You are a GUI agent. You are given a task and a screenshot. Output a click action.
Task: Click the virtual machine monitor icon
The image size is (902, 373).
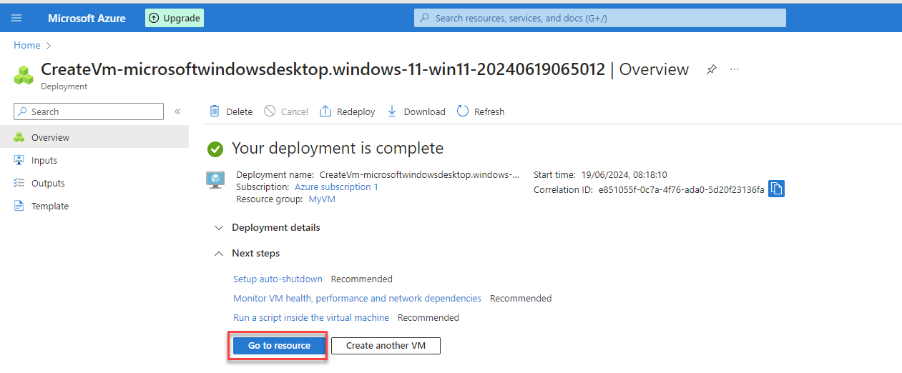(215, 180)
